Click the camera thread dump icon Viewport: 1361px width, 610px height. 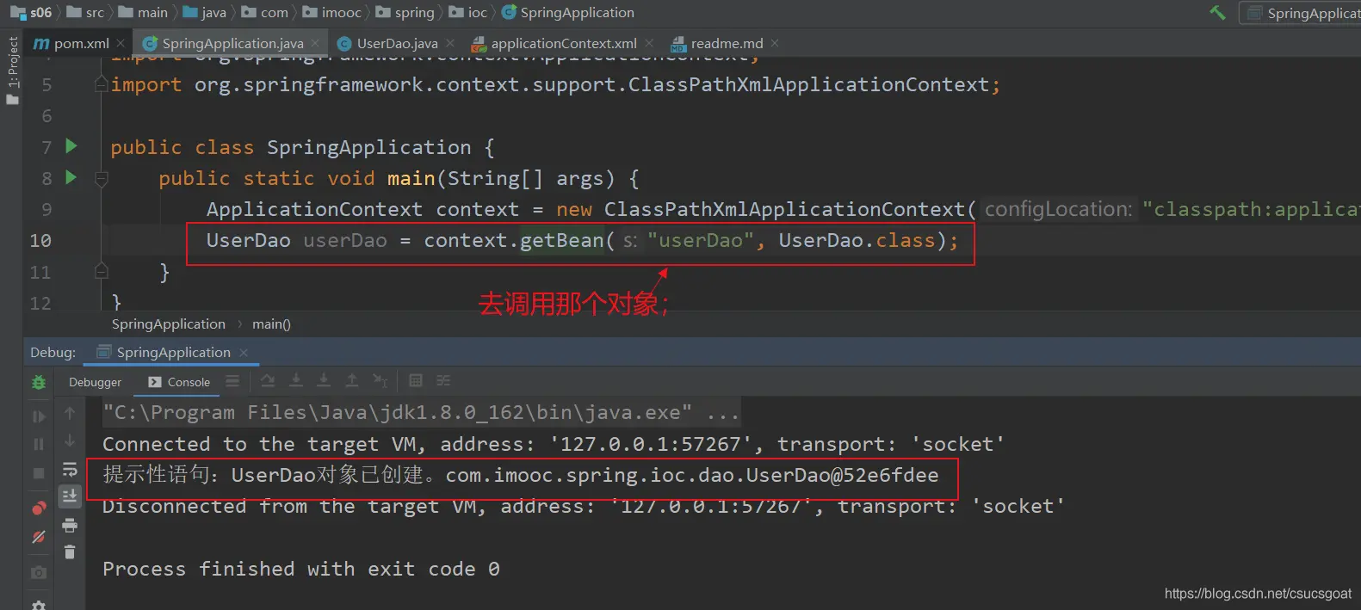click(x=39, y=572)
